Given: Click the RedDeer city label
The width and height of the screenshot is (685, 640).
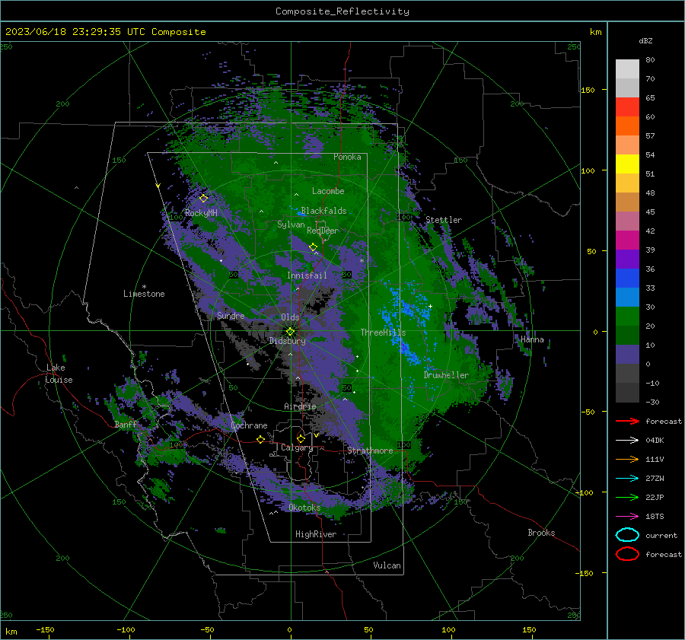Looking at the screenshot, I should pos(323,231).
